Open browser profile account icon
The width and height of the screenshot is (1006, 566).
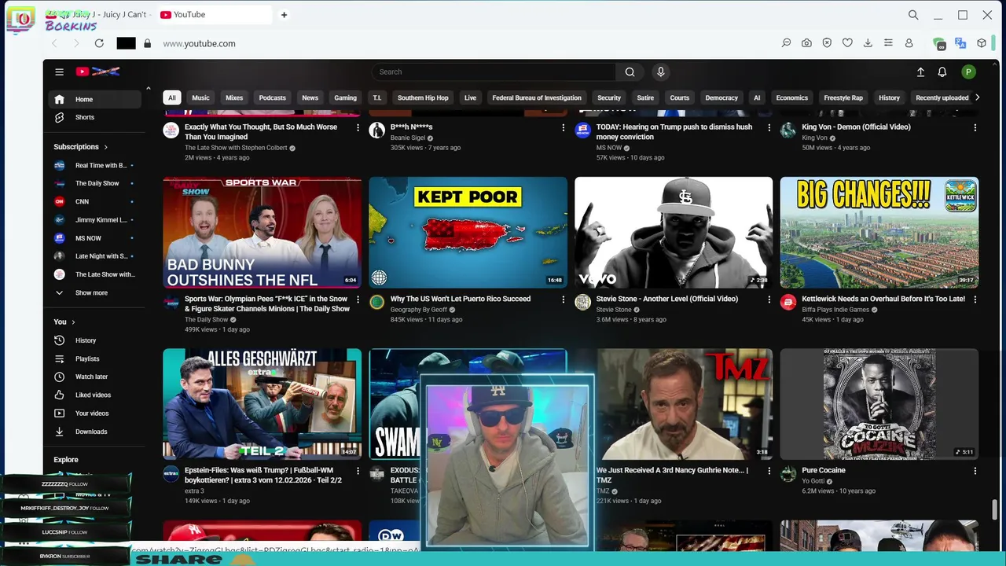tap(909, 43)
